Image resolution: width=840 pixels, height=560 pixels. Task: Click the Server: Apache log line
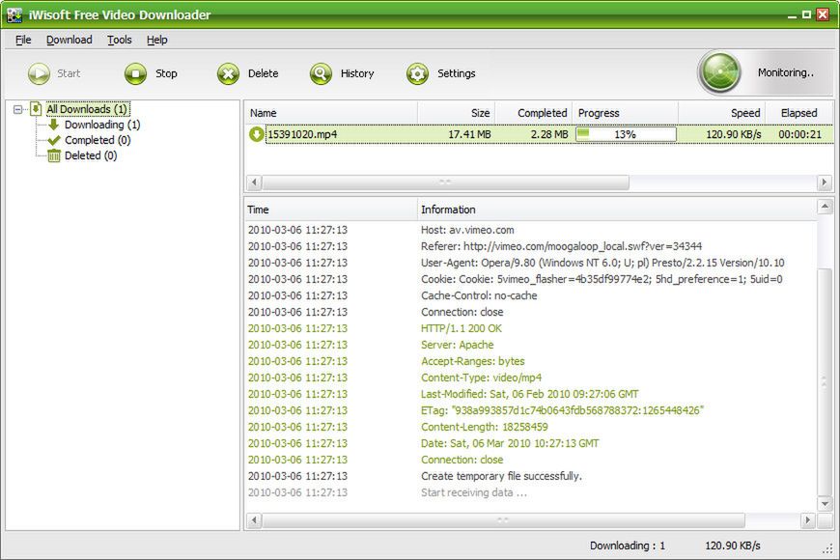[x=457, y=345]
